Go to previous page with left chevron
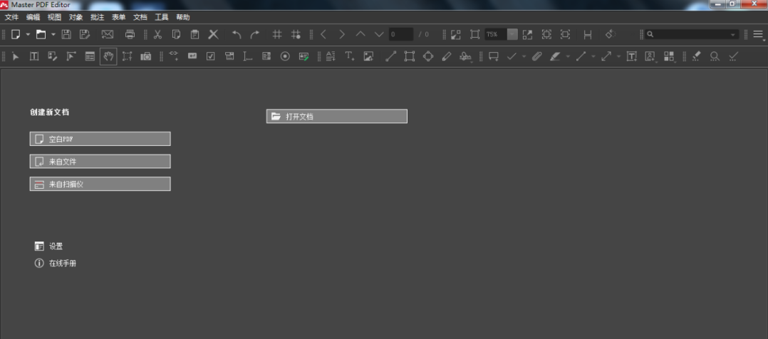Screen dimensions: 768x339 tap(323, 34)
